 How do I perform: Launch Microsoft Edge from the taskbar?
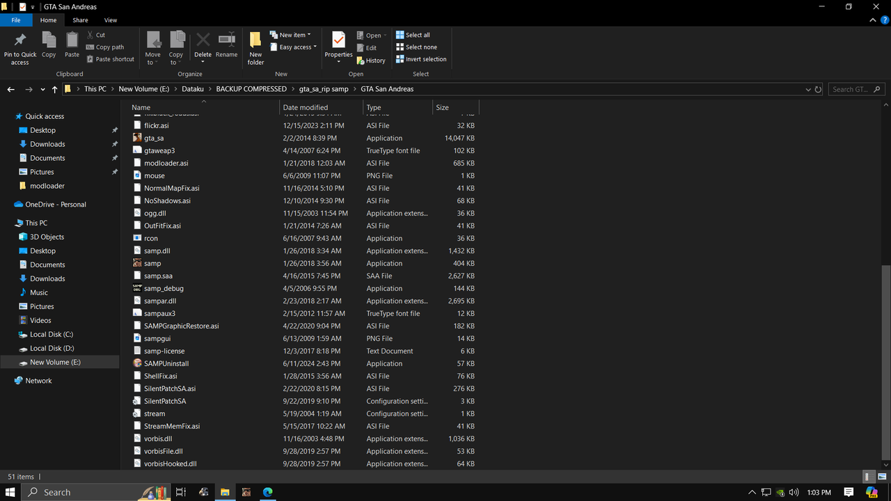[267, 492]
